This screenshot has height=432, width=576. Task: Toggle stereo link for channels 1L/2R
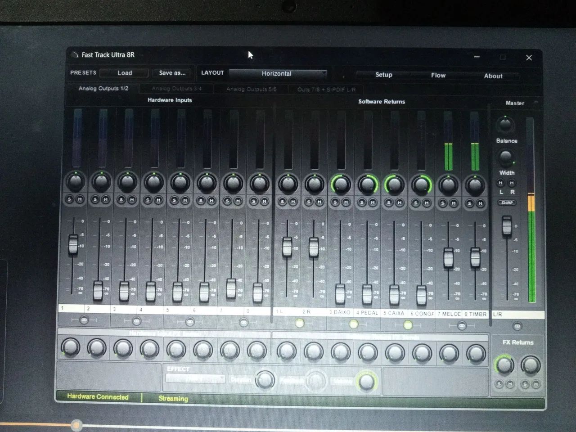(300, 323)
